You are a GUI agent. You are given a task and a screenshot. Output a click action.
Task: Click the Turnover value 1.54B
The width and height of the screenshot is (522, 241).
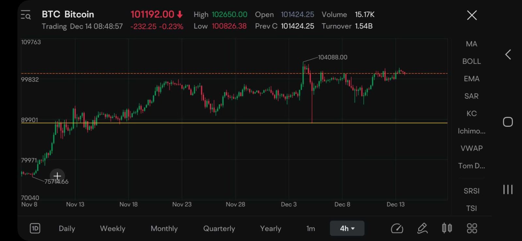pyautogui.click(x=364, y=26)
